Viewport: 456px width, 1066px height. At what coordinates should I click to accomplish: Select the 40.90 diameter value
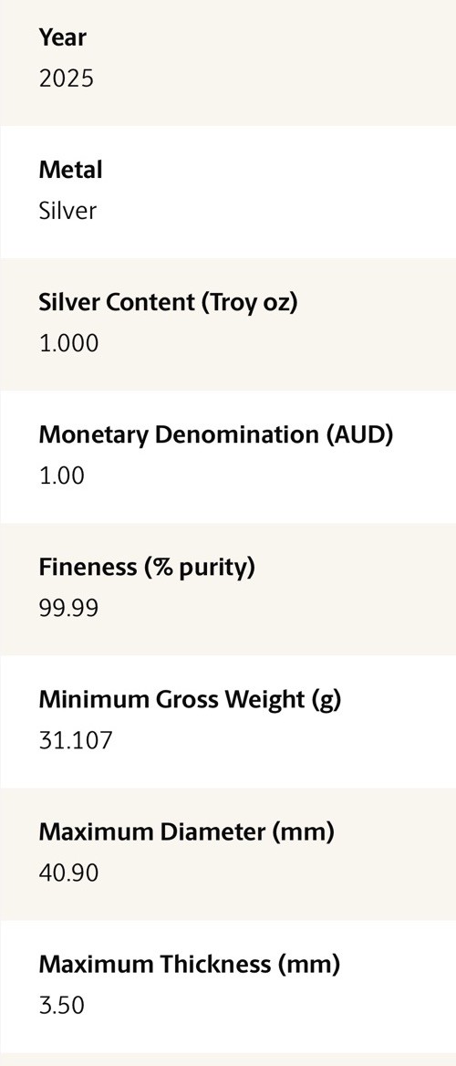coord(68,872)
